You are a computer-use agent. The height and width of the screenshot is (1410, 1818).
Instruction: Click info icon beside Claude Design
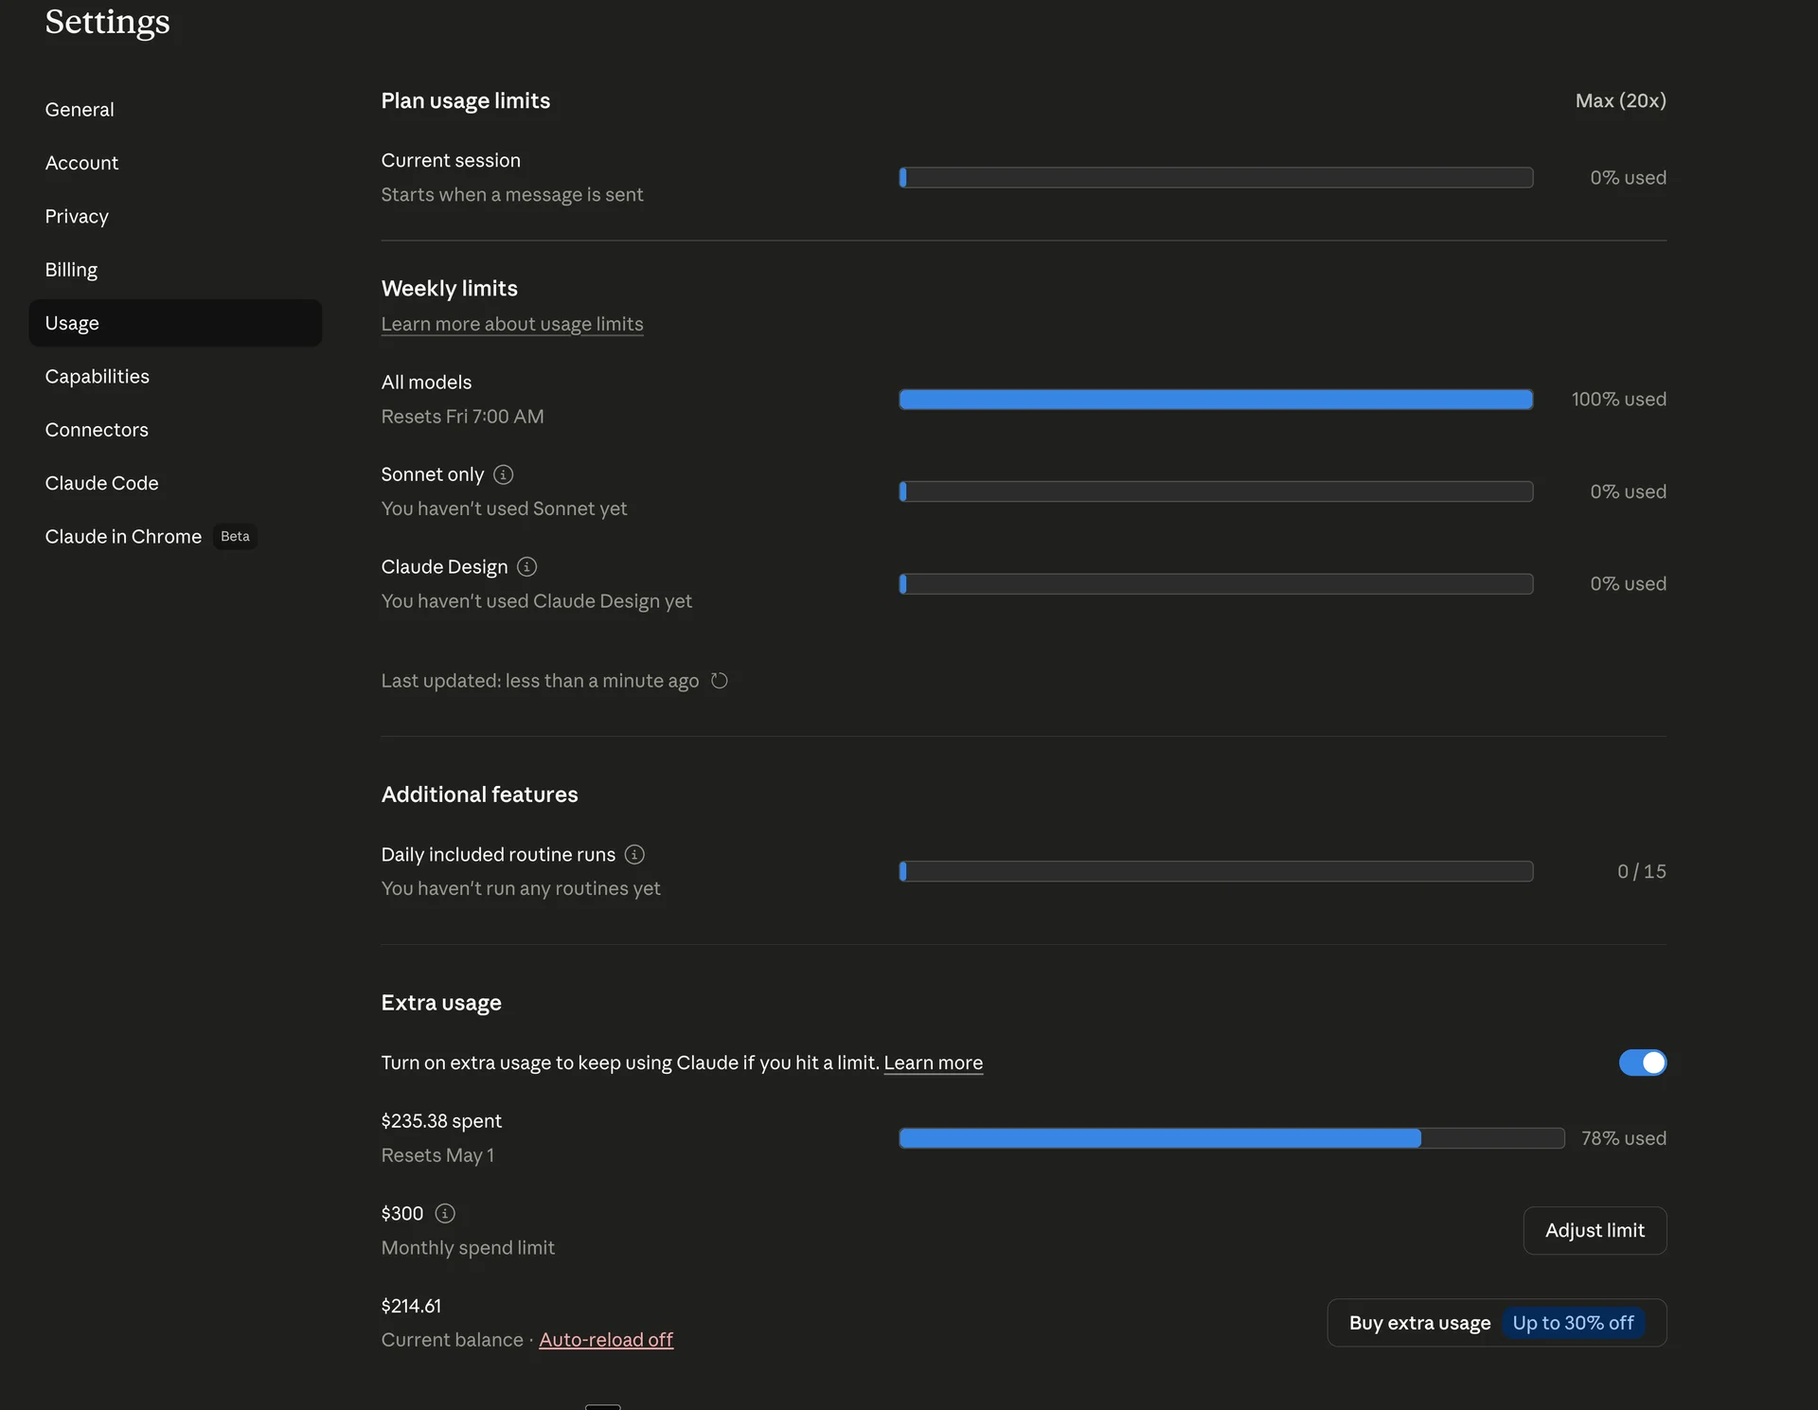click(527, 566)
